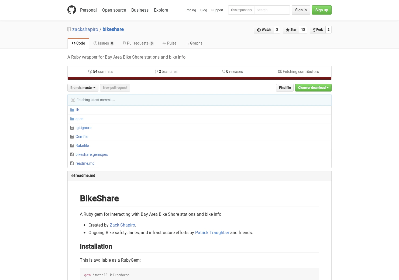Click the This repository search scope label

click(x=241, y=10)
